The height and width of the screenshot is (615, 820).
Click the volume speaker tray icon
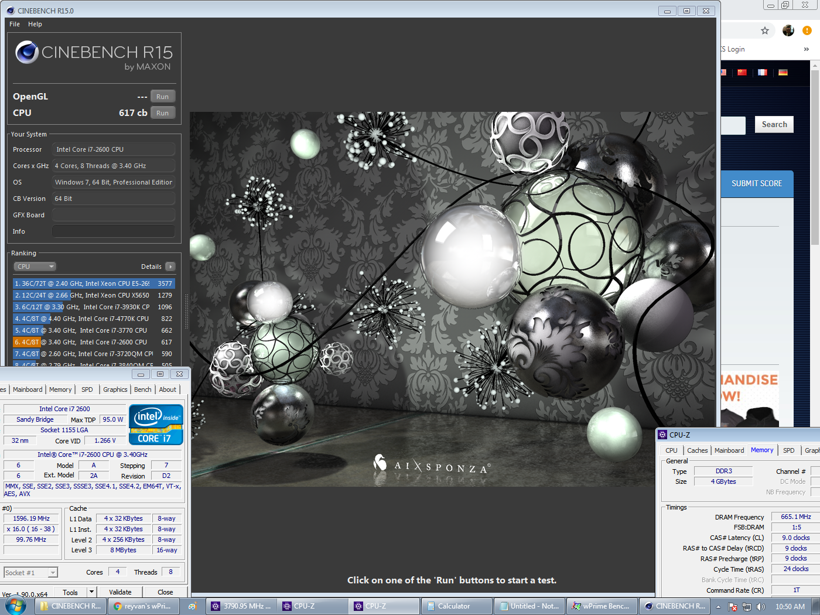pyautogui.click(x=761, y=606)
